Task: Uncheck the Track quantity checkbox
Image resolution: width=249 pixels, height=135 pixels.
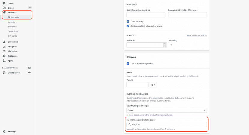Action: tap(128, 22)
